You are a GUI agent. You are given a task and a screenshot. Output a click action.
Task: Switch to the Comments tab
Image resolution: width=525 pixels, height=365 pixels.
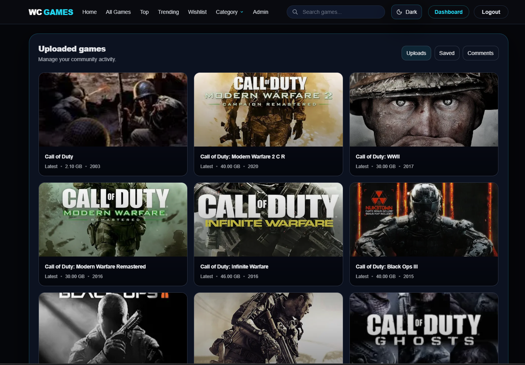(480, 53)
